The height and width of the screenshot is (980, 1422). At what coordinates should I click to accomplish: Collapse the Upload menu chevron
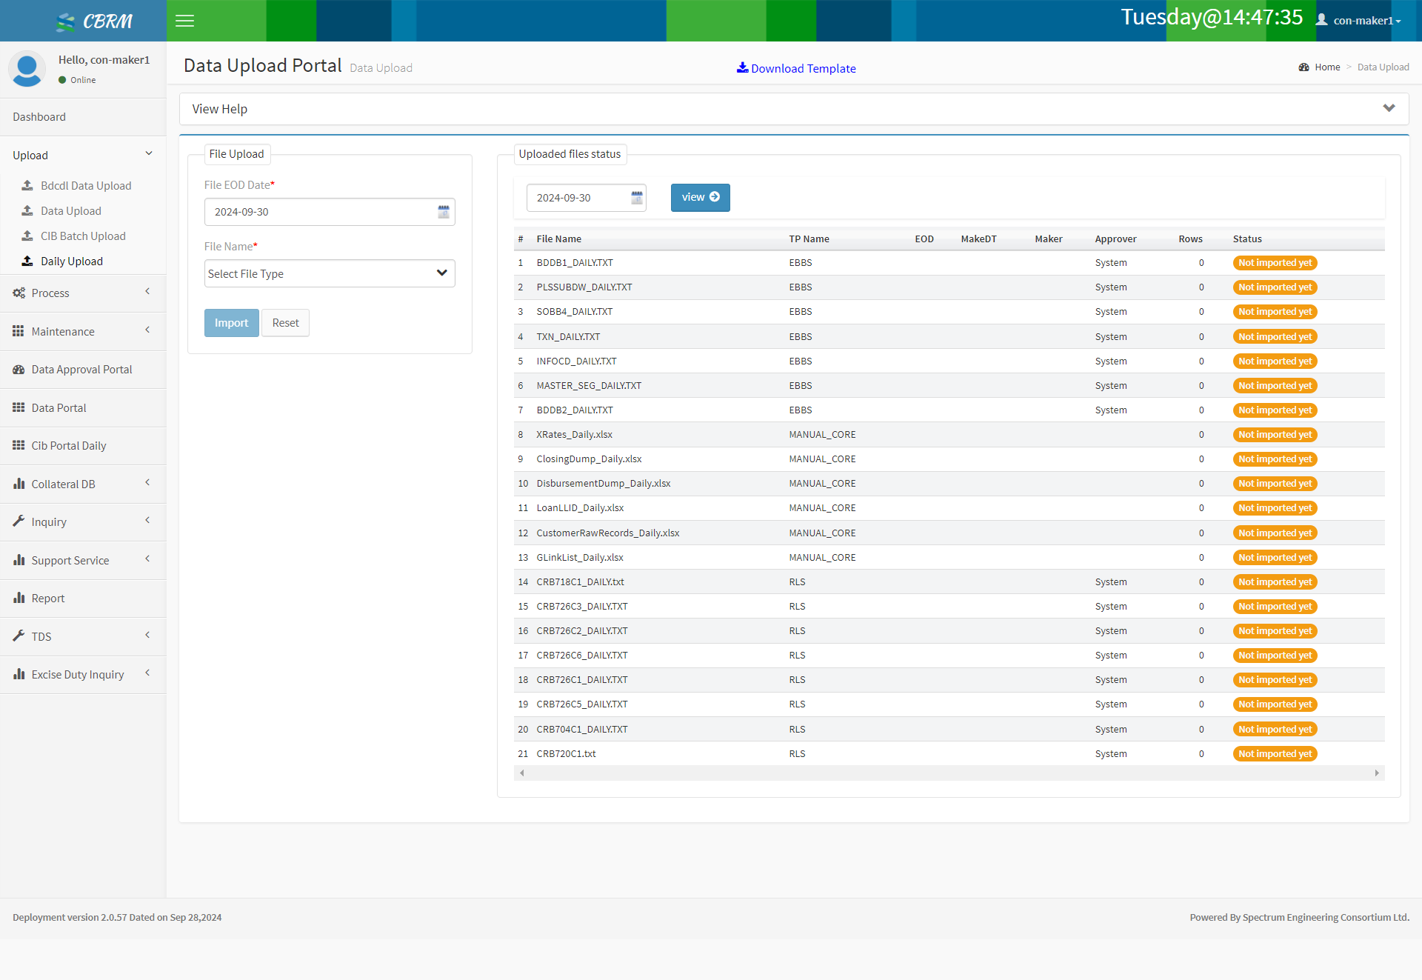point(149,154)
